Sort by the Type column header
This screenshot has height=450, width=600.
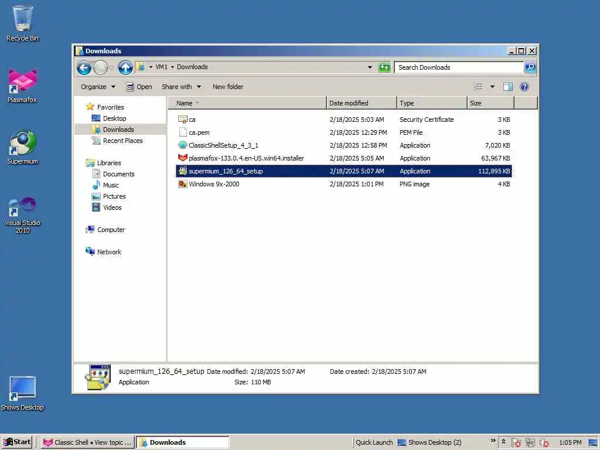[x=432, y=103]
